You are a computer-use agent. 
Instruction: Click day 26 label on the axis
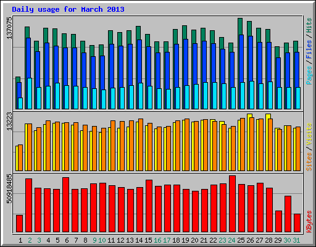tap(250, 240)
